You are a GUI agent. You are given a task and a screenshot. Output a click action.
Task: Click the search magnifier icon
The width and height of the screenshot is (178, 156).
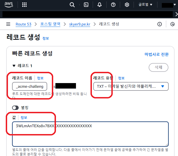tap(72, 5)
